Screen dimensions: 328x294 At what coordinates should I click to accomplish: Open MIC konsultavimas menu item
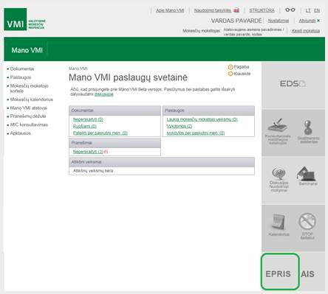pyautogui.click(x=29, y=125)
